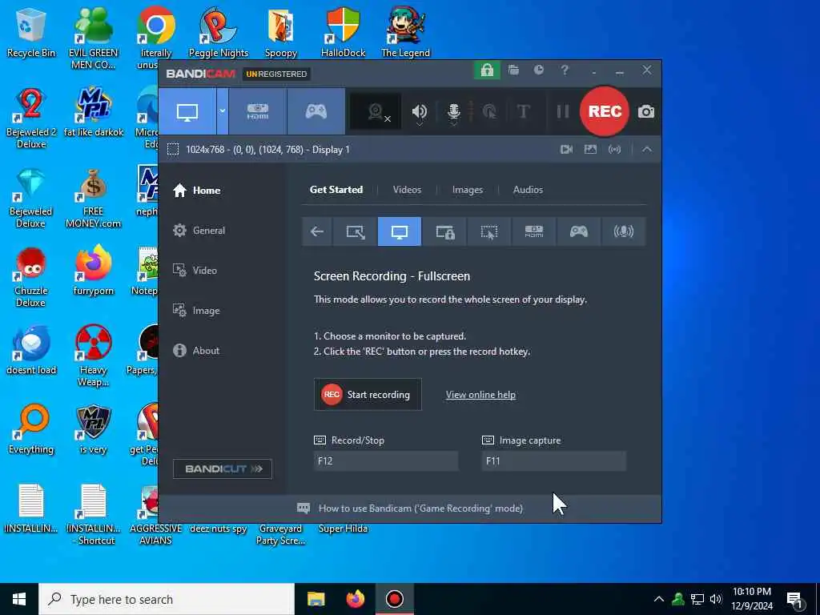Show hidden system tray icons
820x615 pixels.
(659, 599)
